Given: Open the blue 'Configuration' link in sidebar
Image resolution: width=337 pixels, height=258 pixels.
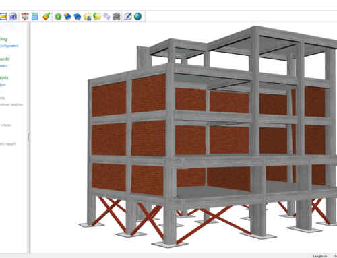Looking at the screenshot, I should click(9, 46).
